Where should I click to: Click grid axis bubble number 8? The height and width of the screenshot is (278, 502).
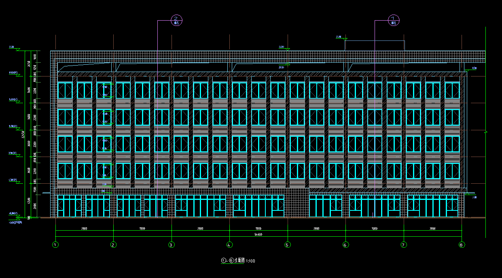tap(462, 244)
